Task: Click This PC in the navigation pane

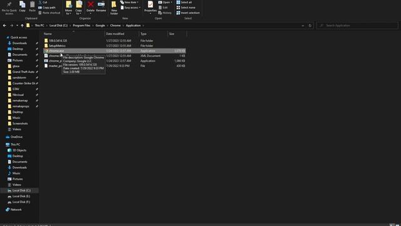Action: (15, 144)
